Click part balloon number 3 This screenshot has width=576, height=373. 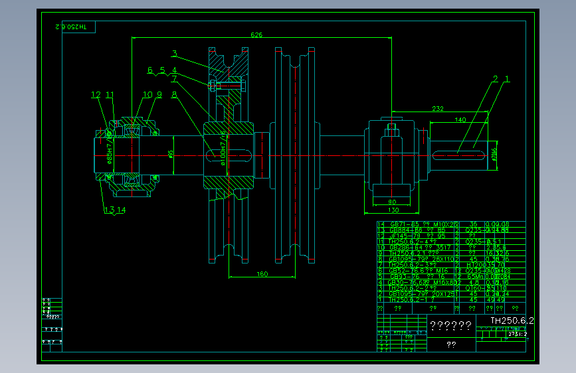pyautogui.click(x=175, y=54)
